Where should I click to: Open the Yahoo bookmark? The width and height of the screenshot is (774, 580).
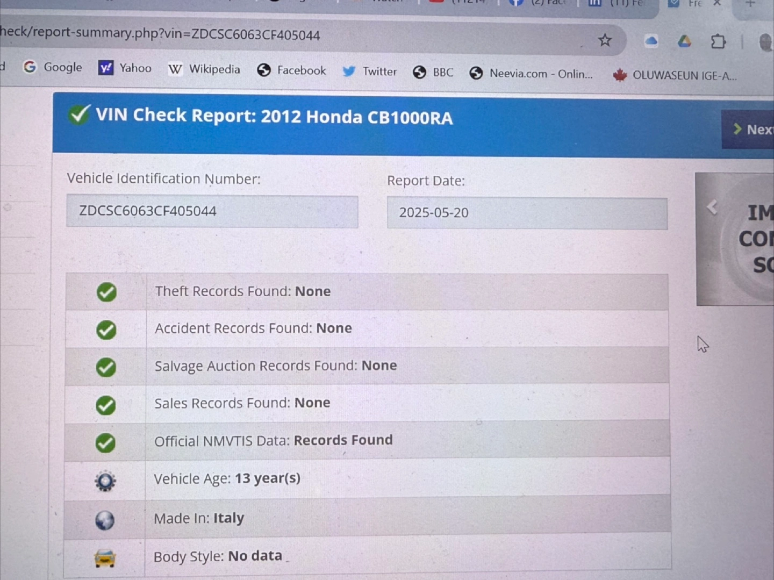tap(125, 68)
